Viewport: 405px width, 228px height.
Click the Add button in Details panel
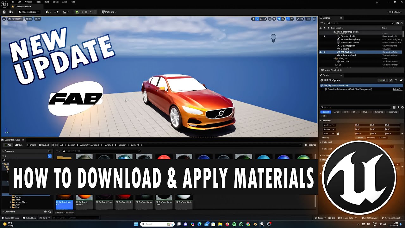[x=383, y=80]
